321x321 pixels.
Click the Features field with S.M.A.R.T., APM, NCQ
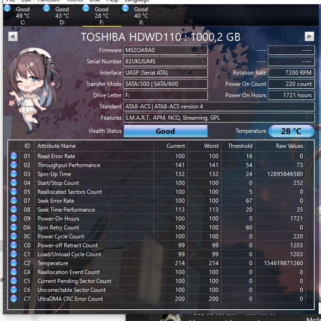click(x=219, y=118)
